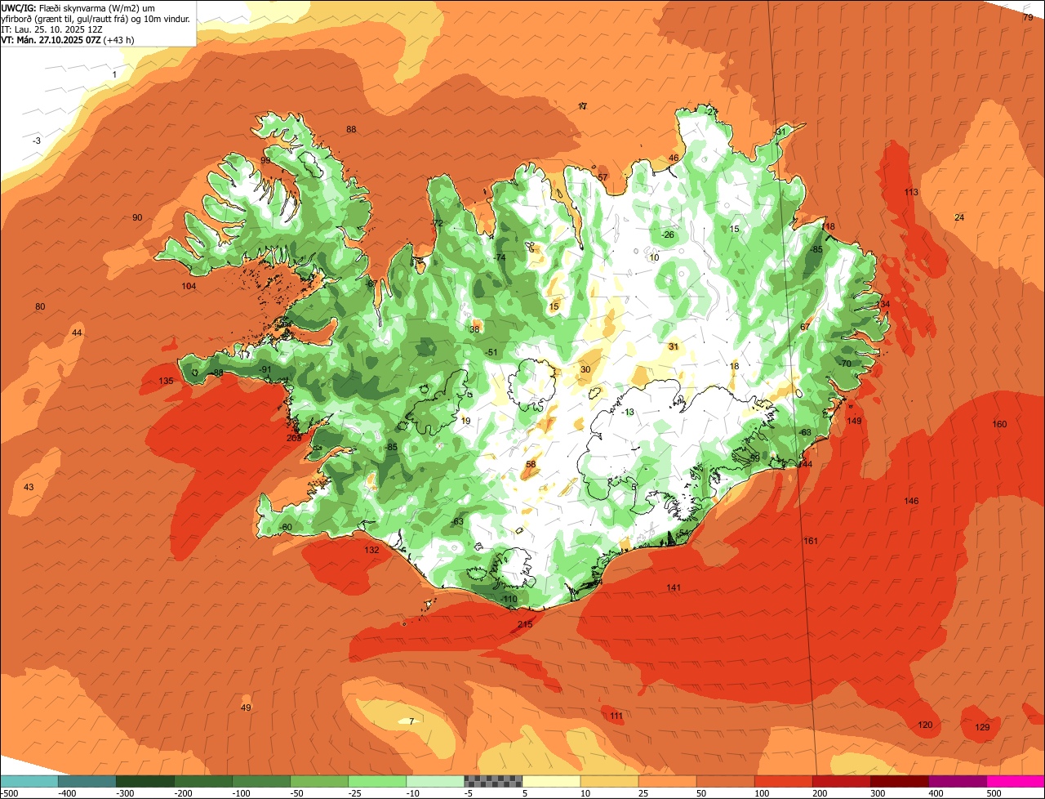Image resolution: width=1045 pixels, height=799 pixels.
Task: Click the legend color band between -400 and -300
Action: (x=87, y=781)
